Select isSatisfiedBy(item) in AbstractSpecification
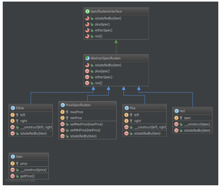This screenshot has height=190, width=223. tap(108, 65)
